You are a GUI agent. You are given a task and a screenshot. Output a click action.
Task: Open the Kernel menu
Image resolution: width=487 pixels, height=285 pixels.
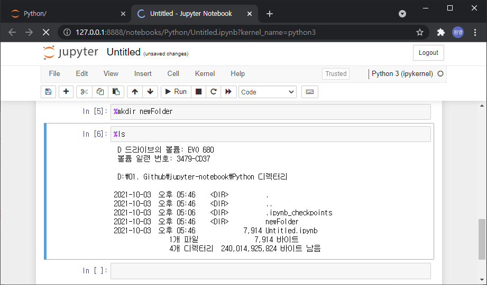pos(205,74)
